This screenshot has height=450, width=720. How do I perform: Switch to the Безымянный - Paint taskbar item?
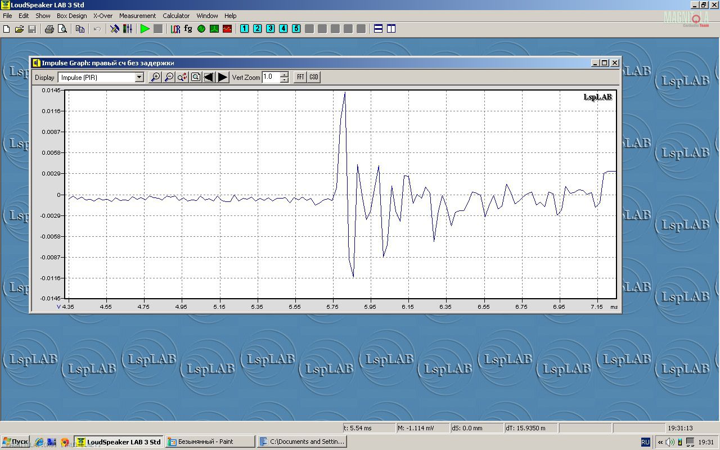pyautogui.click(x=210, y=442)
